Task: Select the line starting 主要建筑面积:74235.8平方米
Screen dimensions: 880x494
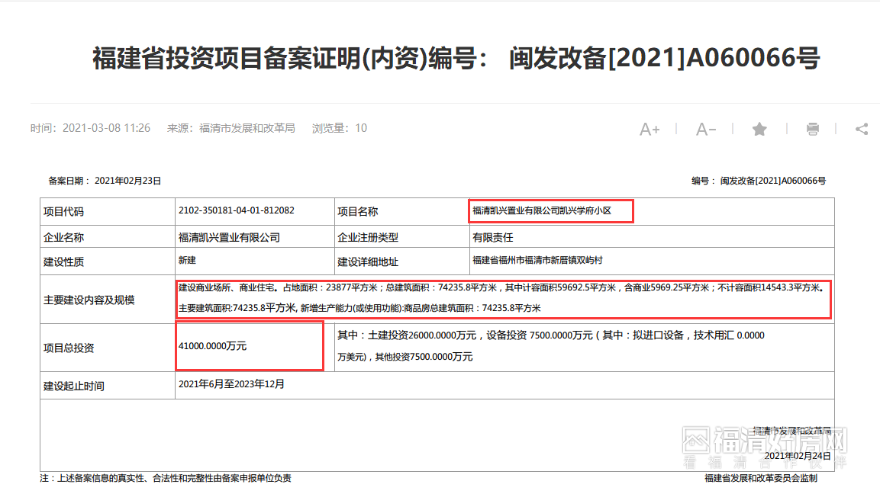Action: point(359,308)
